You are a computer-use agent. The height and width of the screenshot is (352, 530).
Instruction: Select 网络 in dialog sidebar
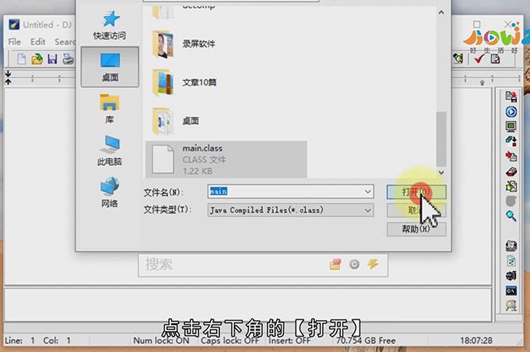(110, 192)
